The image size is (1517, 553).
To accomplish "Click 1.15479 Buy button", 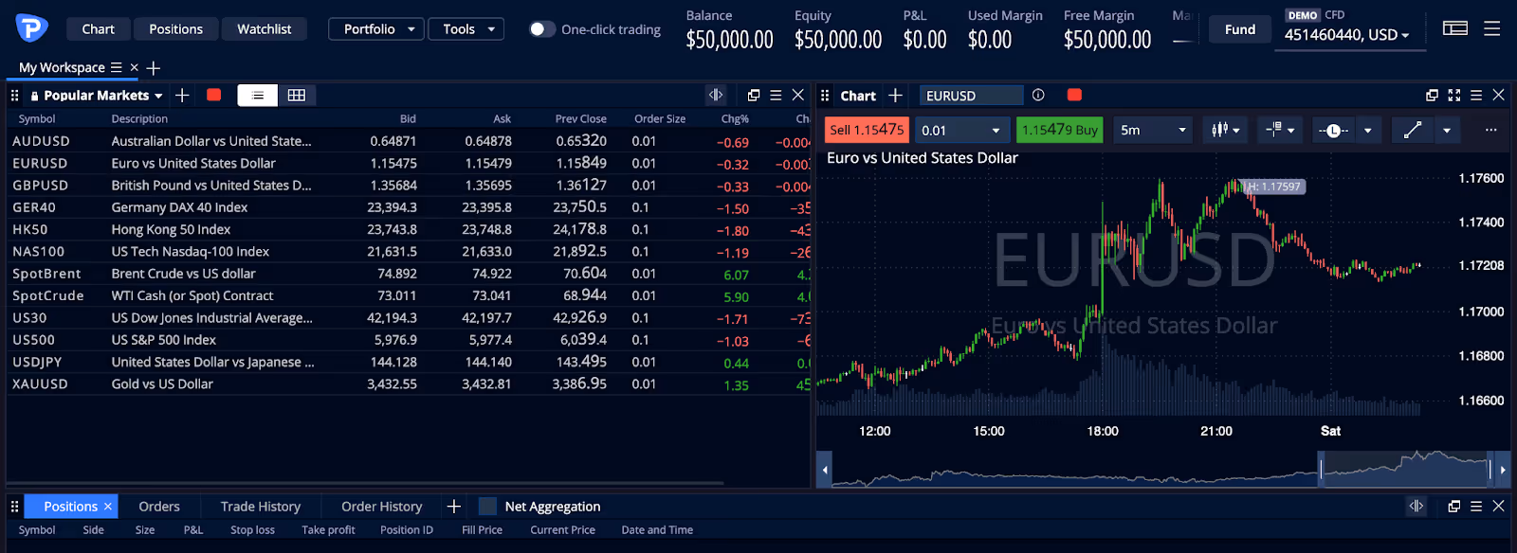I will (x=1060, y=130).
